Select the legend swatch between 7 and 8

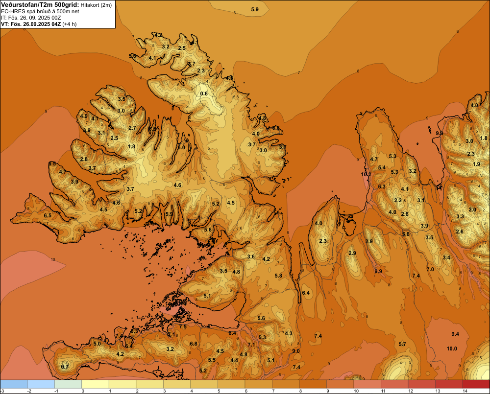pos(286,384)
